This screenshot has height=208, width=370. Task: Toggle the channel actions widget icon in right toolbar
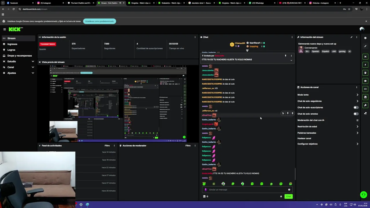coord(365,97)
